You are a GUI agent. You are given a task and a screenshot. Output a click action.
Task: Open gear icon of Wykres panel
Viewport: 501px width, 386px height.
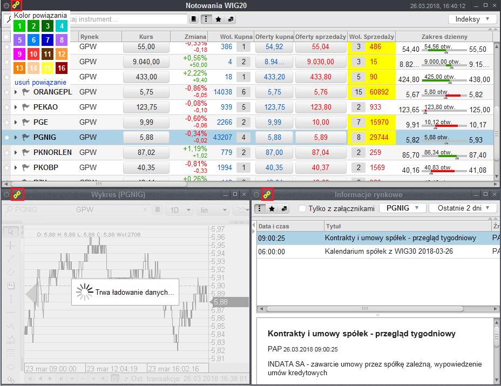pos(6,194)
